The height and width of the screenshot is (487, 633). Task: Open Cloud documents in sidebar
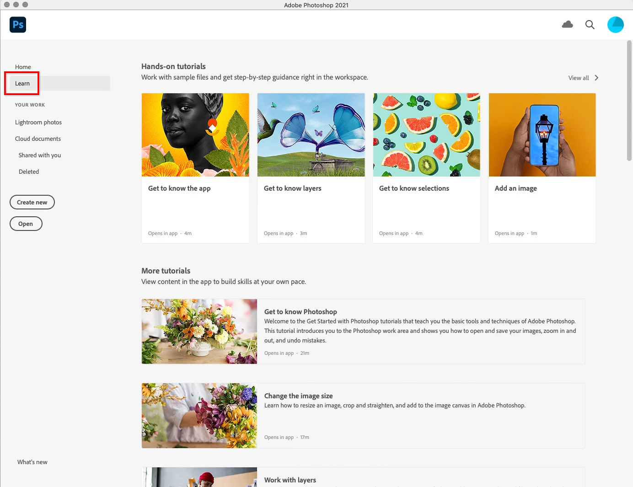(38, 139)
